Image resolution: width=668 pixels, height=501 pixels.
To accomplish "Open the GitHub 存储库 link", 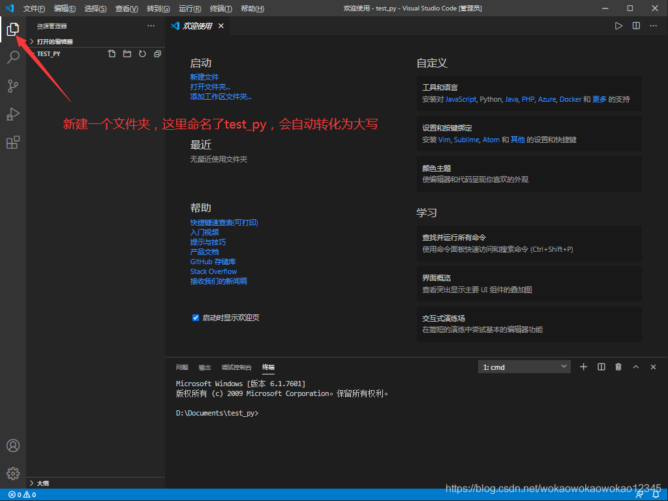I will pyautogui.click(x=213, y=262).
